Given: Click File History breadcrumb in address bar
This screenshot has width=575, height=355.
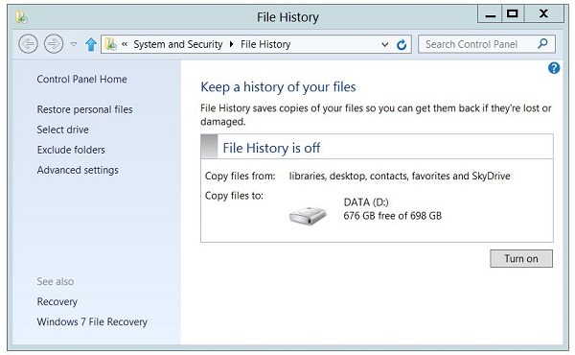Looking at the screenshot, I should pos(265,44).
